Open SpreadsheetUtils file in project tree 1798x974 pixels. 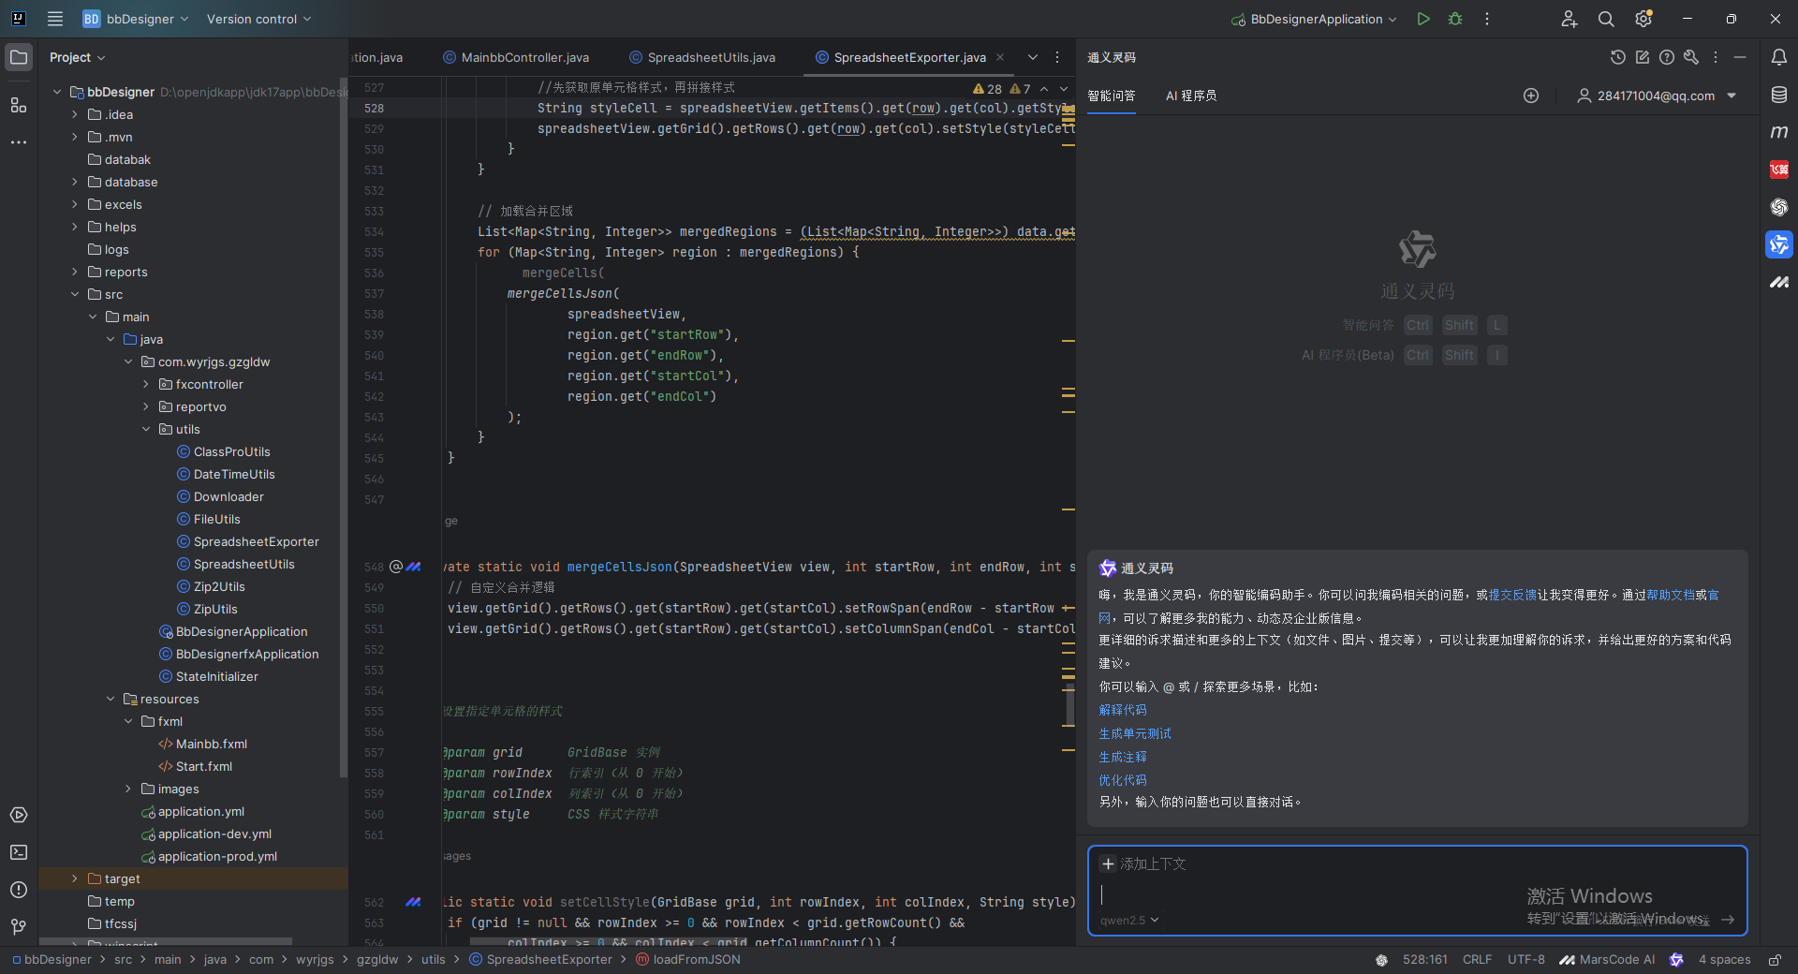(x=243, y=564)
